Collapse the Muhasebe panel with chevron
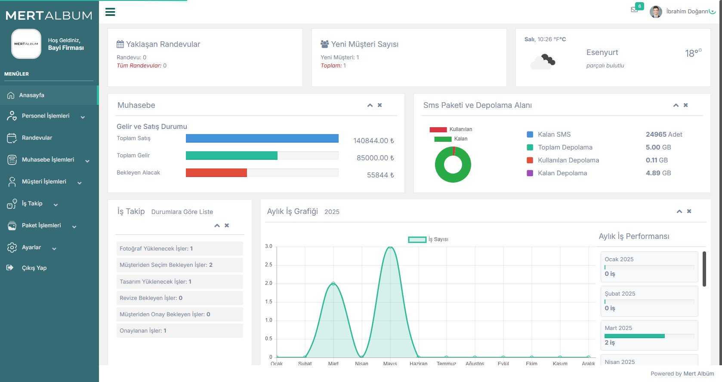Image resolution: width=722 pixels, height=382 pixels. click(370, 105)
